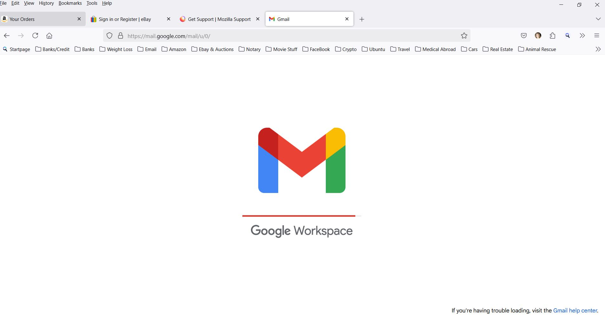Open the Crypto bookmark folder
605x321 pixels.
[x=346, y=49]
